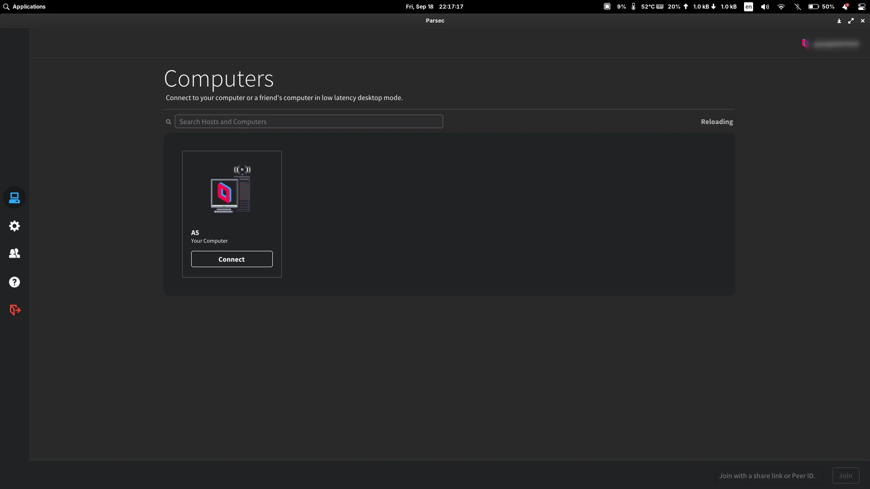Click the date and time in top panel
This screenshot has height=489, width=870.
(x=435, y=7)
